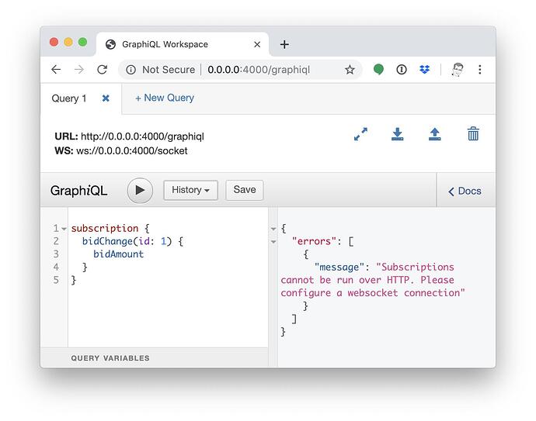536x421 pixels.
Task: Bookmark the page with the star icon
Action: tap(350, 70)
